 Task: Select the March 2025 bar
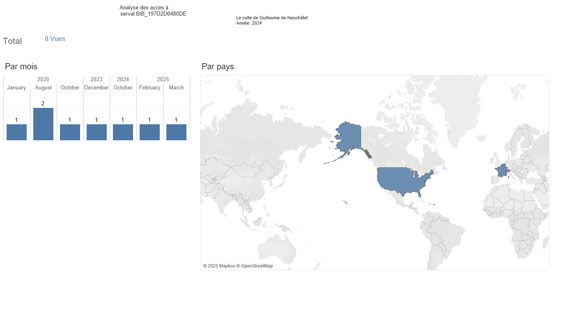[x=176, y=132]
